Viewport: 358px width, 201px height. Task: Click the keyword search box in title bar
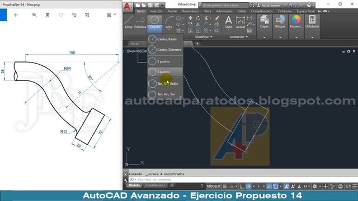[x=225, y=5]
